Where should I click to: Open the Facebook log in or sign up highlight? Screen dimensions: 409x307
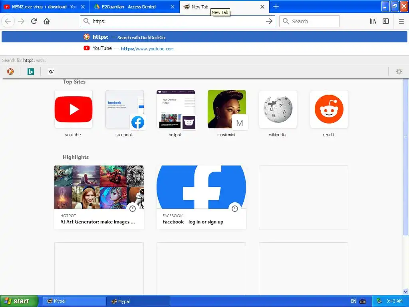click(x=201, y=197)
